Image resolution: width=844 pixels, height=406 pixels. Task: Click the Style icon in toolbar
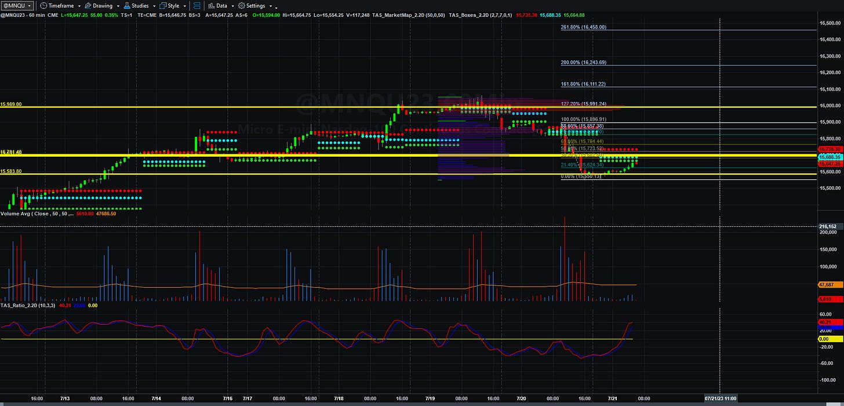click(x=163, y=6)
